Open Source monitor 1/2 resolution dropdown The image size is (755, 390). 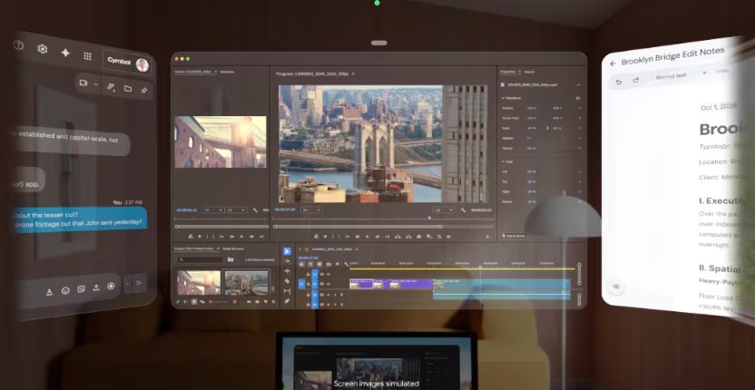pyautogui.click(x=236, y=210)
